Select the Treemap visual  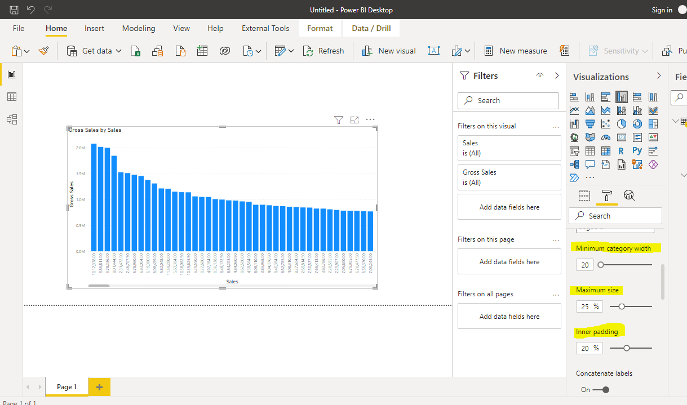pyautogui.click(x=653, y=123)
